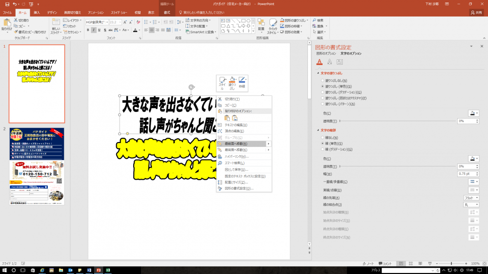Open text fill color picker in format pane
This screenshot has width=488, height=274.
(x=473, y=113)
